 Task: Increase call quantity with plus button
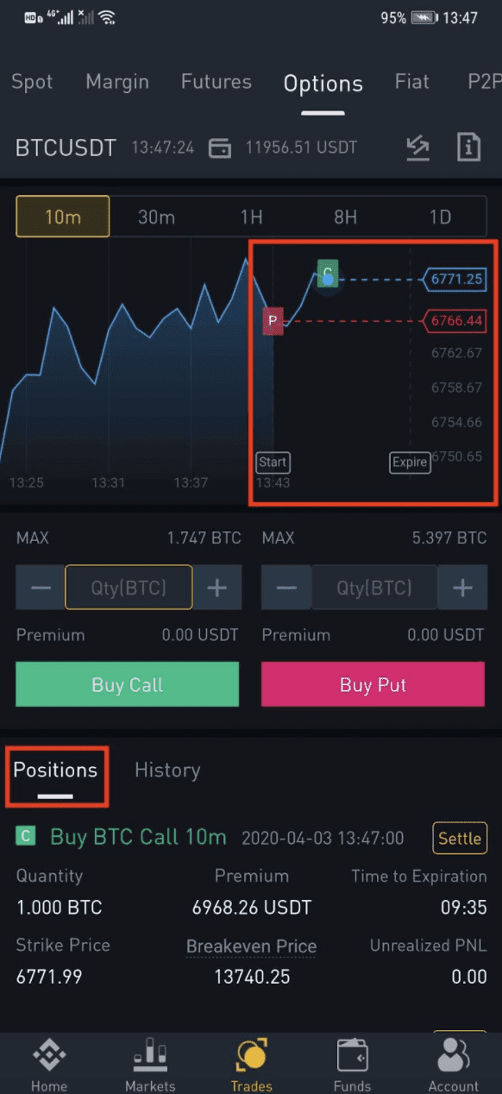(217, 588)
